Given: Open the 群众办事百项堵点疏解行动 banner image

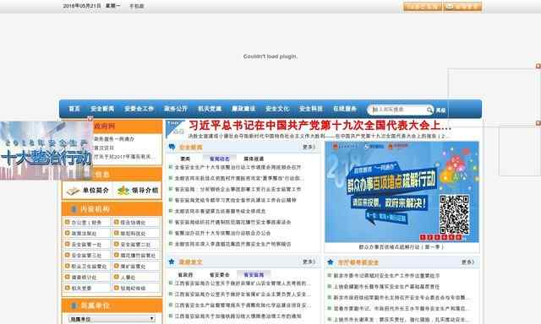Looking at the screenshot, I should [x=402, y=192].
